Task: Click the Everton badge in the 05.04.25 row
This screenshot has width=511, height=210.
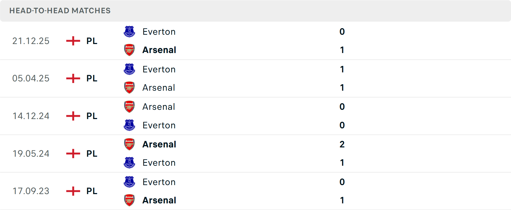Action: (x=129, y=69)
